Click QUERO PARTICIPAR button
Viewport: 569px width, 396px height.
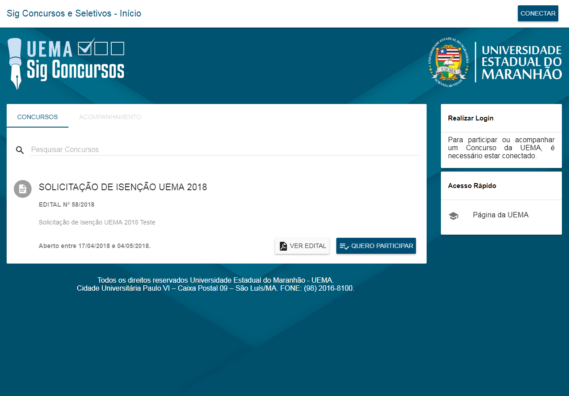(x=376, y=246)
